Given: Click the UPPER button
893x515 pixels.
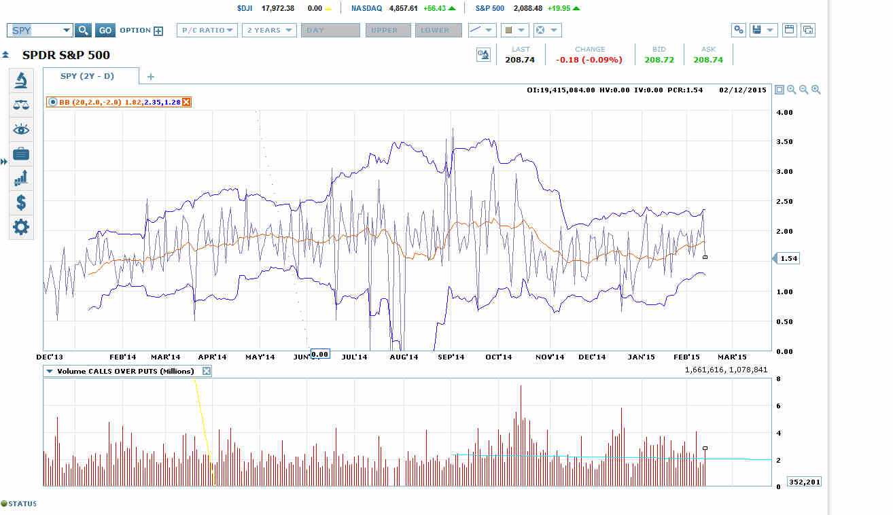Looking at the screenshot, I should point(387,31).
